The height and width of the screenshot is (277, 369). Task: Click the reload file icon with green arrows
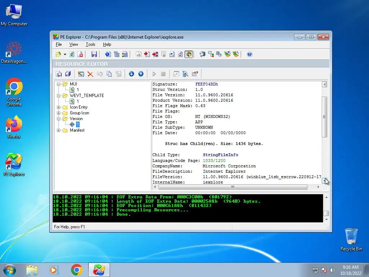(x=72, y=54)
